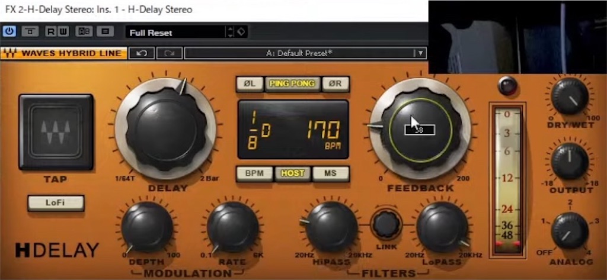Screen dimensions: 607x280
Task: Click the LoPASS filter knob
Action: pyautogui.click(x=442, y=227)
